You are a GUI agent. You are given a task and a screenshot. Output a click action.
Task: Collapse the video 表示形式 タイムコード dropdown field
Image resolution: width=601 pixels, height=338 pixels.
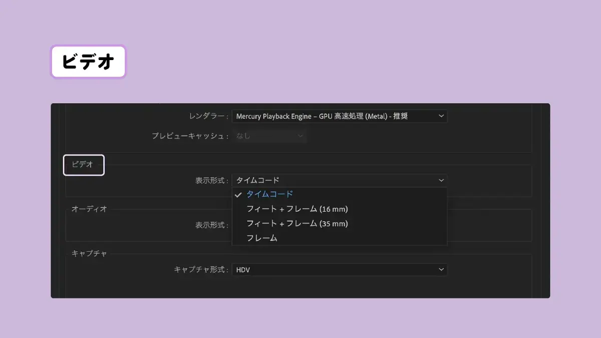[x=340, y=180]
